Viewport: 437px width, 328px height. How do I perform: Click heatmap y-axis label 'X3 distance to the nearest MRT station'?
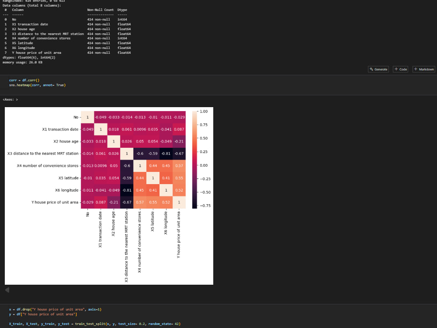coord(43,154)
